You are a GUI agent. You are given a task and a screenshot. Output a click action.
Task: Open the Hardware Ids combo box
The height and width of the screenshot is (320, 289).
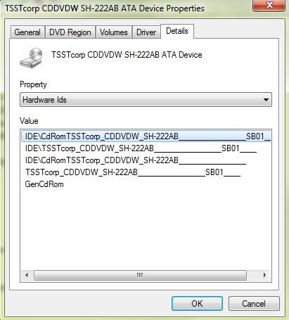click(x=146, y=100)
